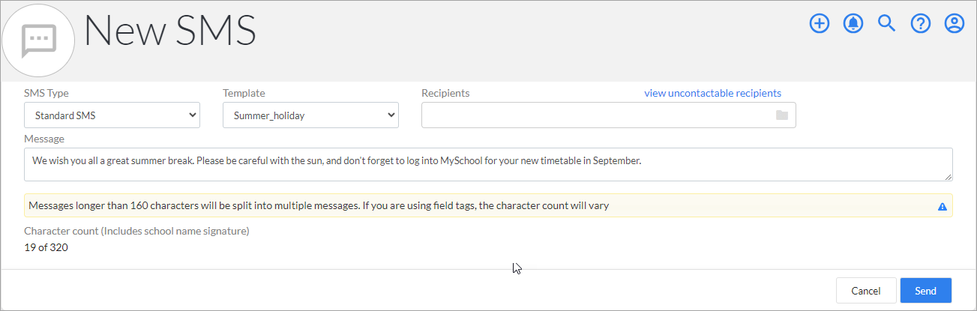Click the SMS speech bubble icon
The height and width of the screenshot is (311, 977).
coord(38,40)
